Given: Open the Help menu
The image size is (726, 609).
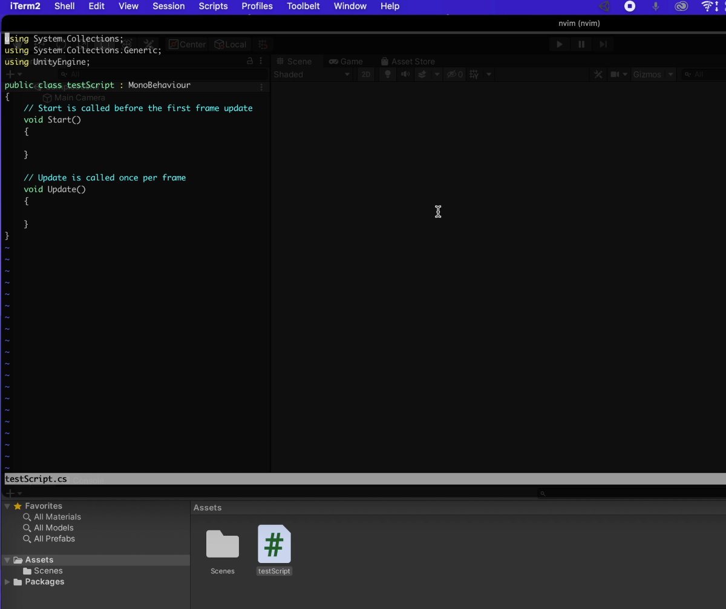Looking at the screenshot, I should [x=390, y=6].
